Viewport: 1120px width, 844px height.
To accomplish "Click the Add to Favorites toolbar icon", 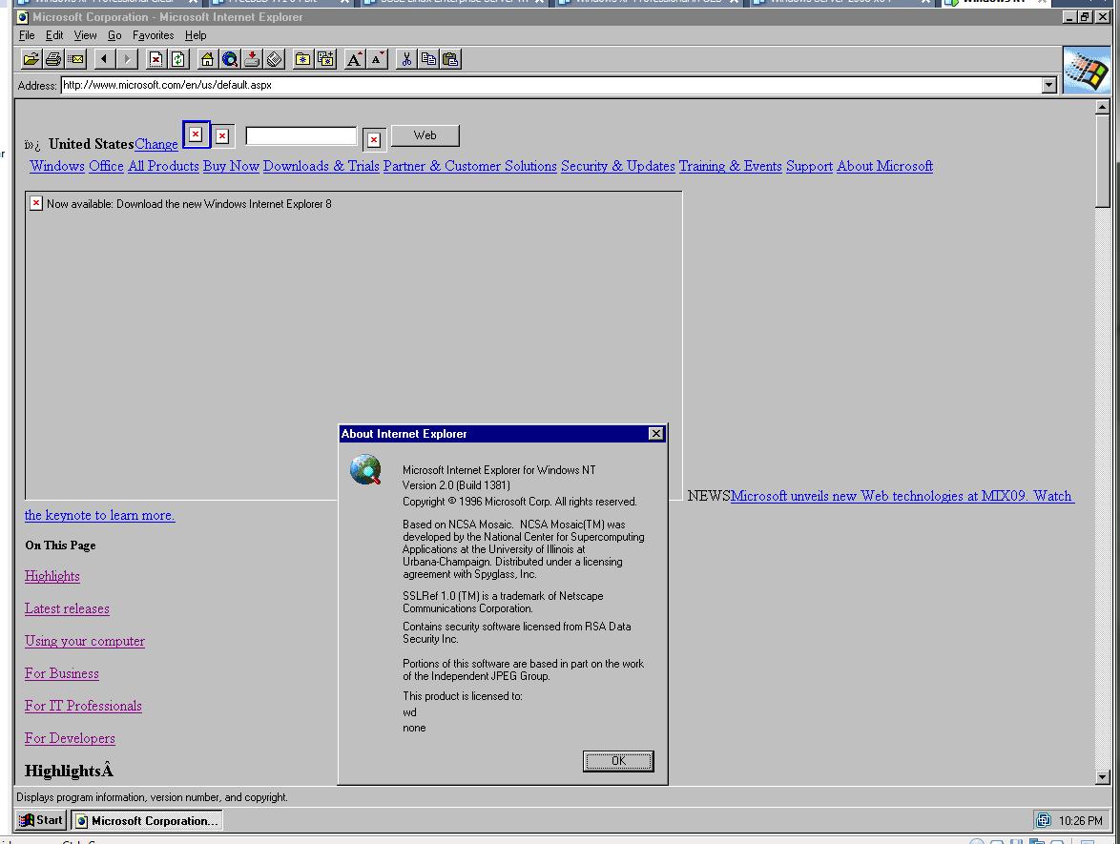I will pyautogui.click(x=325, y=59).
